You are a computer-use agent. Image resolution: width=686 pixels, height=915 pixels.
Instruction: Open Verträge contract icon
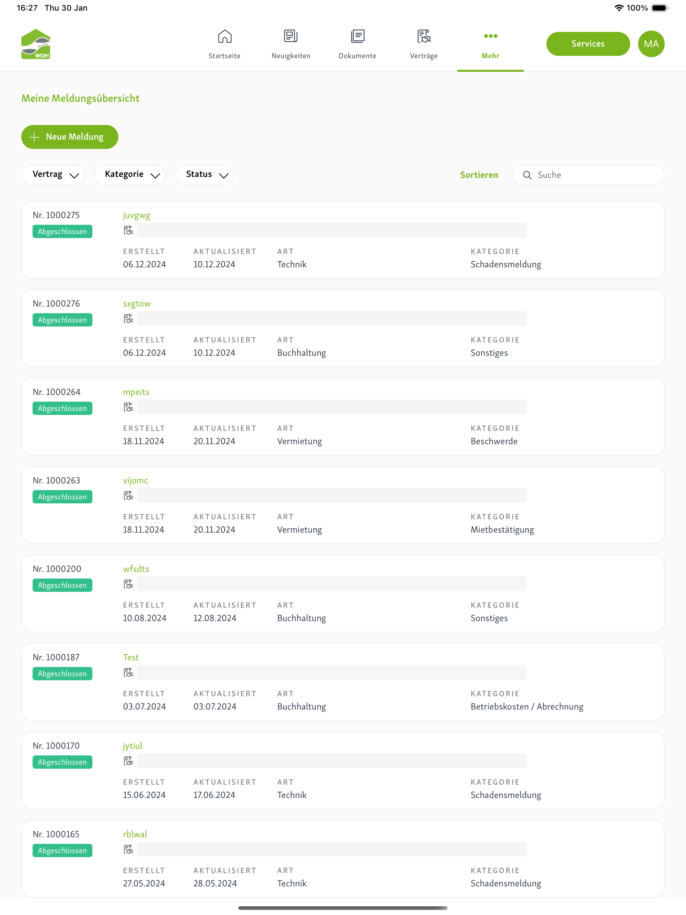point(424,36)
